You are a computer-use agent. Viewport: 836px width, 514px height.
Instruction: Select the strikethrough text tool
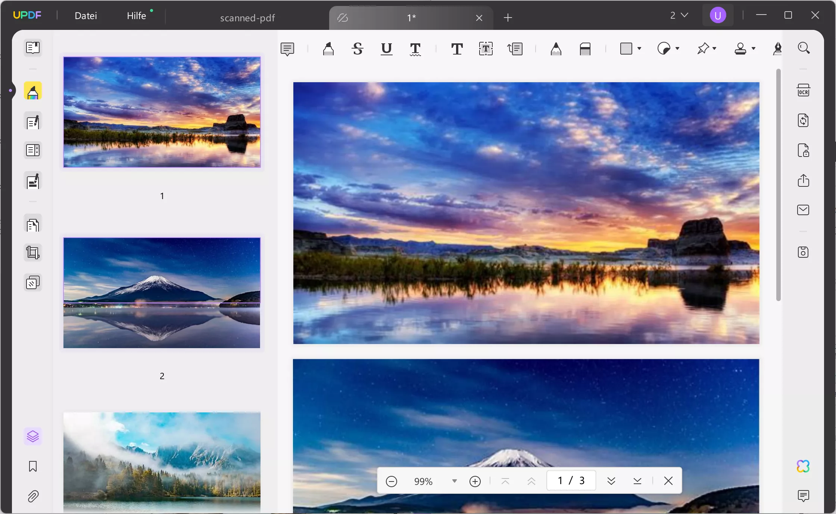coord(358,49)
